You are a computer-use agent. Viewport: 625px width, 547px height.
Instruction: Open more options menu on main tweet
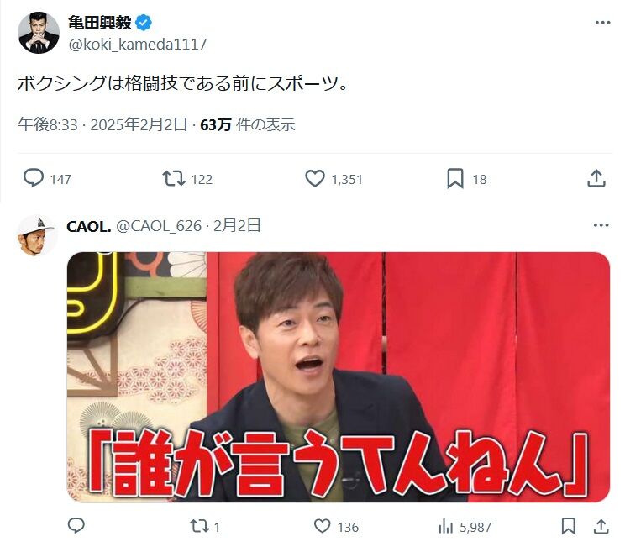click(x=602, y=23)
